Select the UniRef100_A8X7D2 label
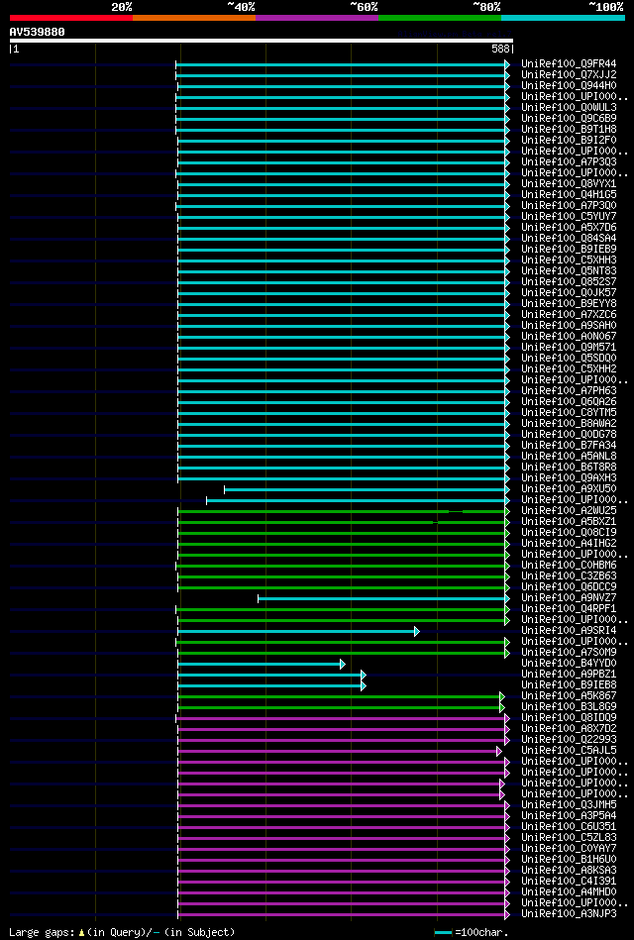This screenshot has width=634, height=940. point(569,730)
